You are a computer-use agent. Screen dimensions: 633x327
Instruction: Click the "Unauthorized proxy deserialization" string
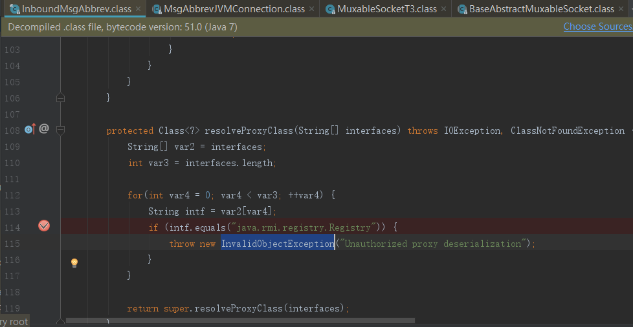point(433,244)
